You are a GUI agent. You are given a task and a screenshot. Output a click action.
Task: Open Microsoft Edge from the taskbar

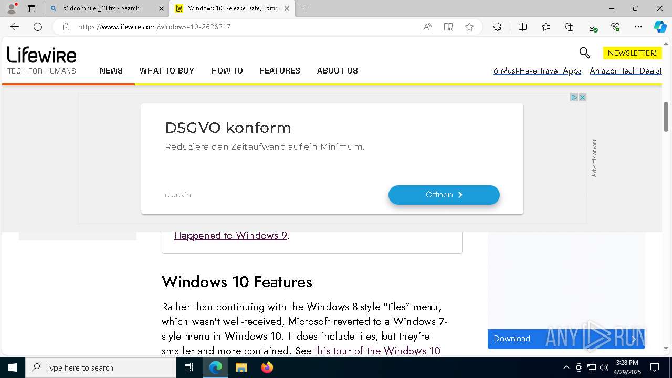point(216,367)
